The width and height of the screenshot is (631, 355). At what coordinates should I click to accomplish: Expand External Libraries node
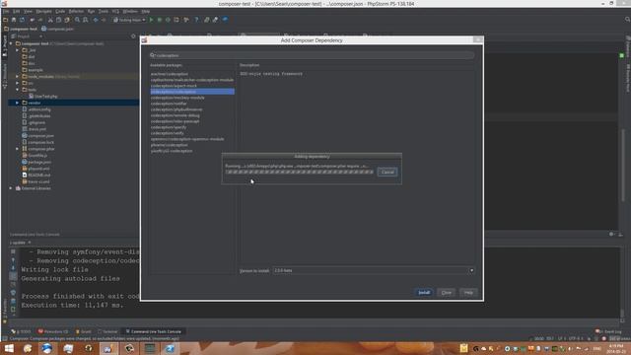coord(11,188)
